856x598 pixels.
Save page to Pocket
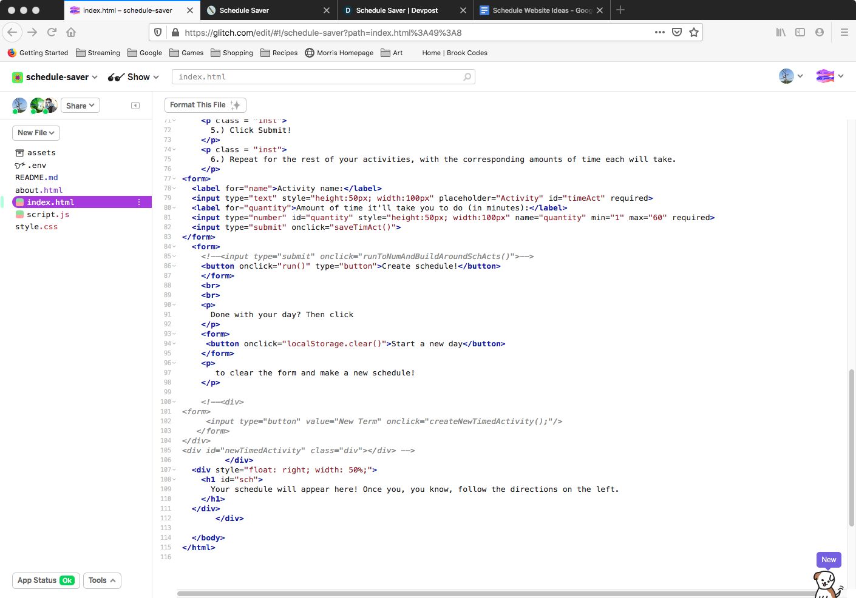click(677, 32)
